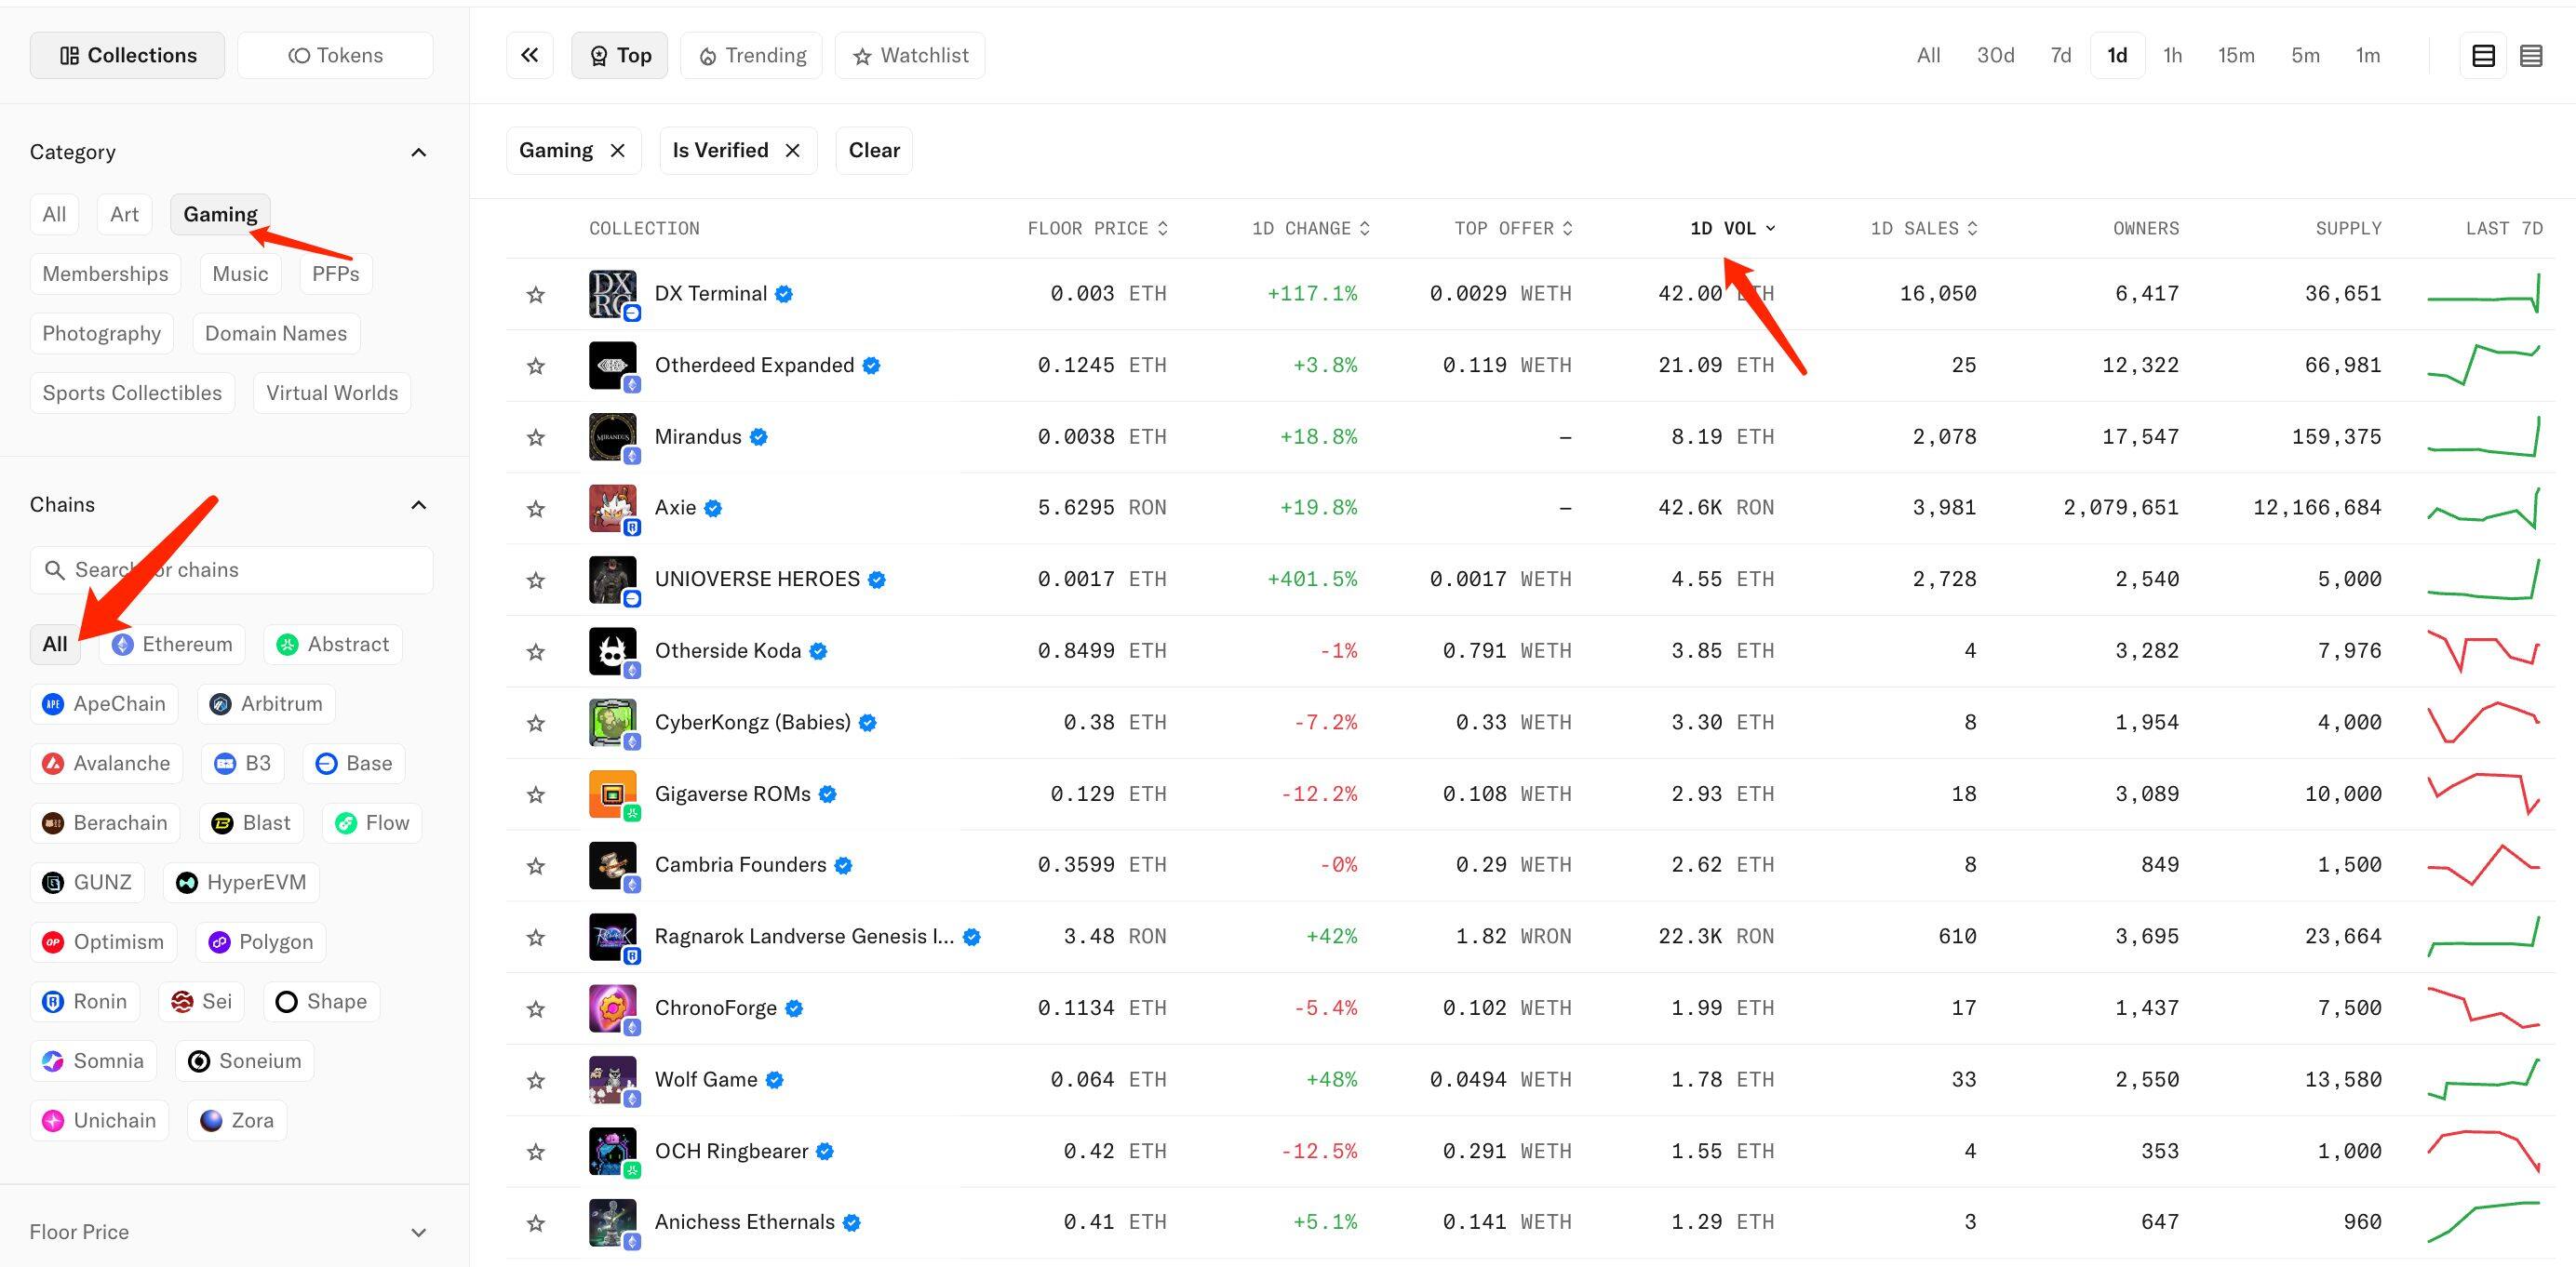The width and height of the screenshot is (2576, 1267).
Task: Select the ApeChain chain filter
Action: (103, 703)
